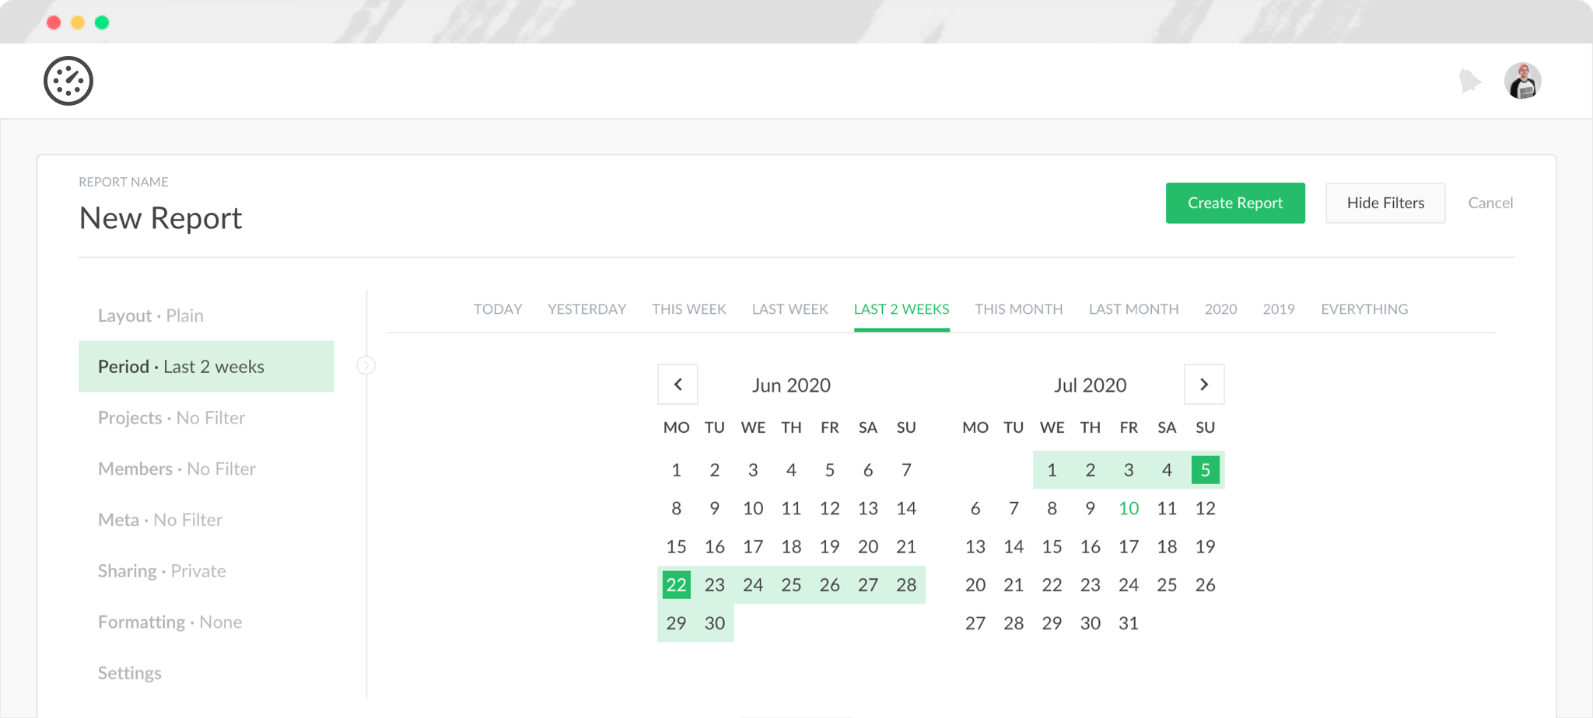
Task: Change Sharing from Private
Action: click(x=161, y=570)
